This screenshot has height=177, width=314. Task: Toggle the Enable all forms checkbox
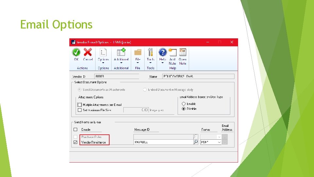(76, 129)
